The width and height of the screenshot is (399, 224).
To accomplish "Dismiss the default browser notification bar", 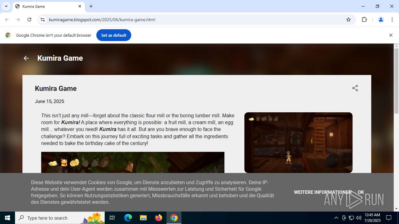I will 391,35.
